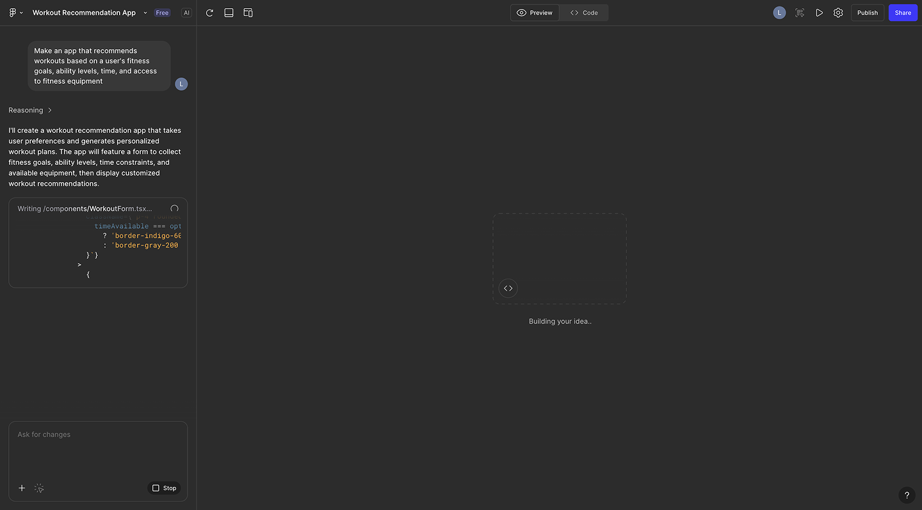The image size is (922, 510).
Task: Open the responsive device preview
Action: 248,12
